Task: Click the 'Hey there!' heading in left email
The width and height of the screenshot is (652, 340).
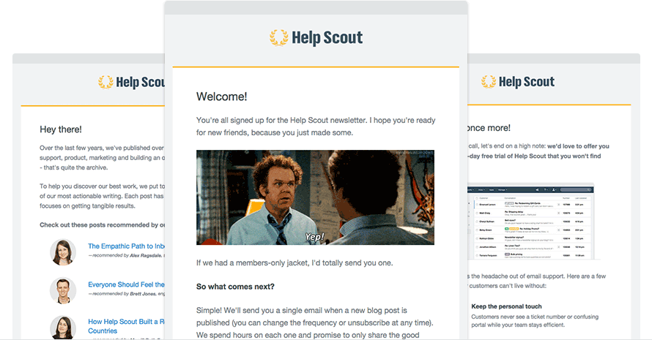Action: [61, 129]
